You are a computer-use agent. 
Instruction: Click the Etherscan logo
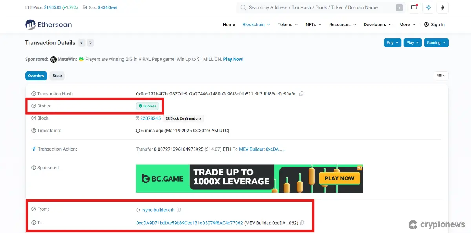[x=48, y=24]
